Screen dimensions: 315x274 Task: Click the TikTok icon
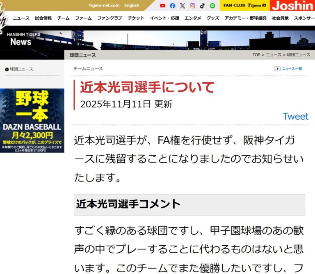202,6
